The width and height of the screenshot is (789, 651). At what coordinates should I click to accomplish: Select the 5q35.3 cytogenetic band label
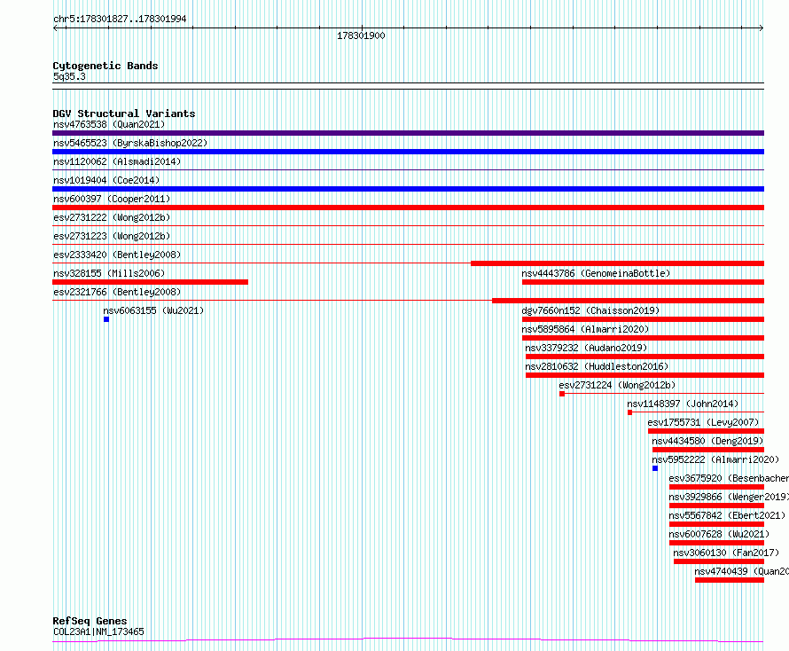point(69,76)
